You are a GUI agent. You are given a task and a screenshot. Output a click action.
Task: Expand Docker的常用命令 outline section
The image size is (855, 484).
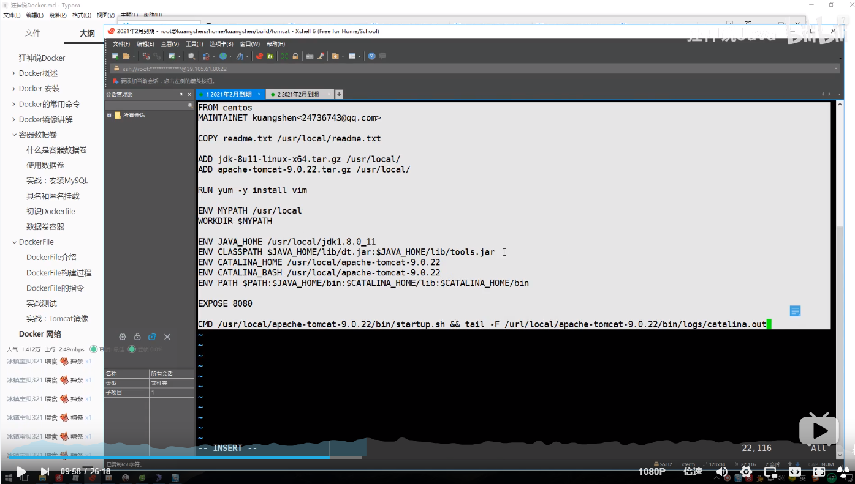[x=14, y=104]
